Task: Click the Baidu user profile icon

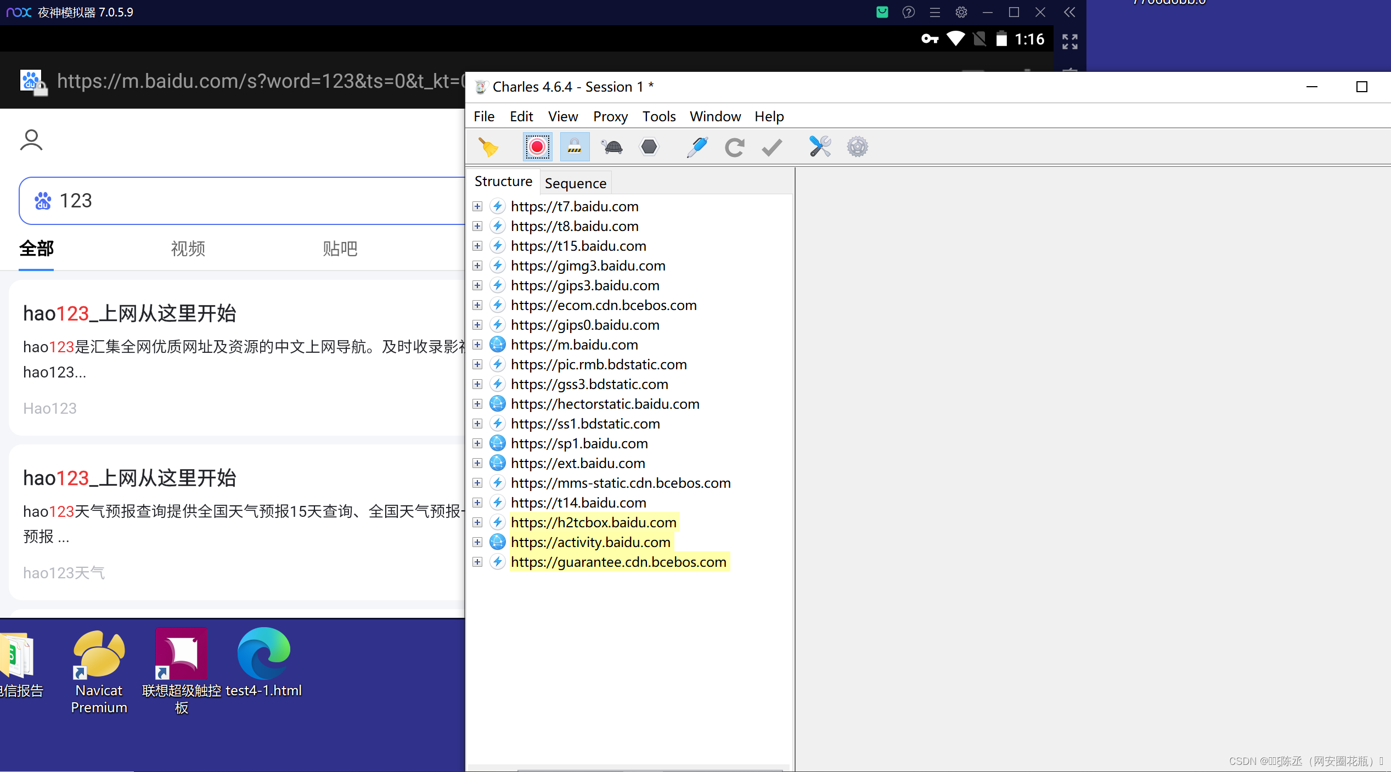Action: point(31,140)
